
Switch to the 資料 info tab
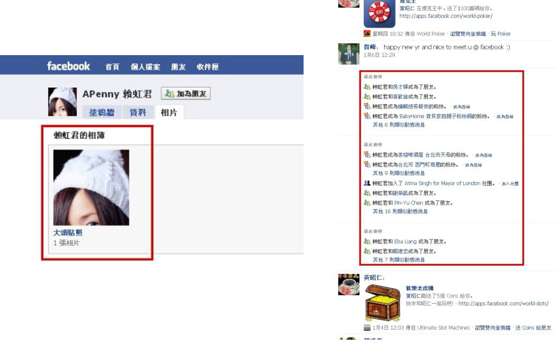pyautogui.click(x=138, y=112)
